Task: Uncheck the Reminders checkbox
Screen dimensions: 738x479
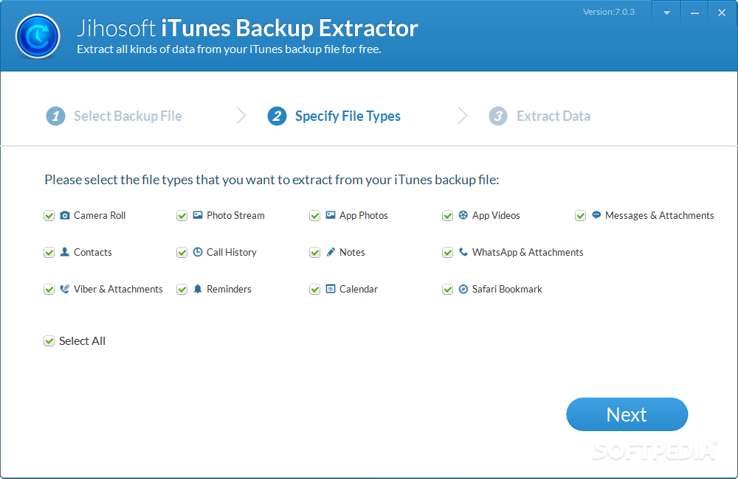Action: coord(182,290)
